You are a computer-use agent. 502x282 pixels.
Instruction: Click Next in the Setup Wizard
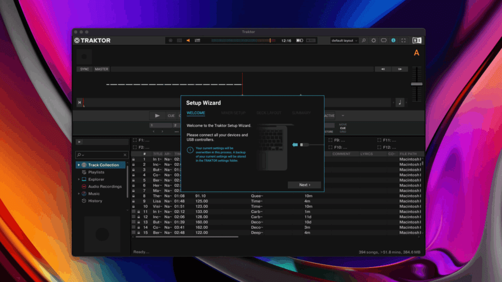click(305, 185)
